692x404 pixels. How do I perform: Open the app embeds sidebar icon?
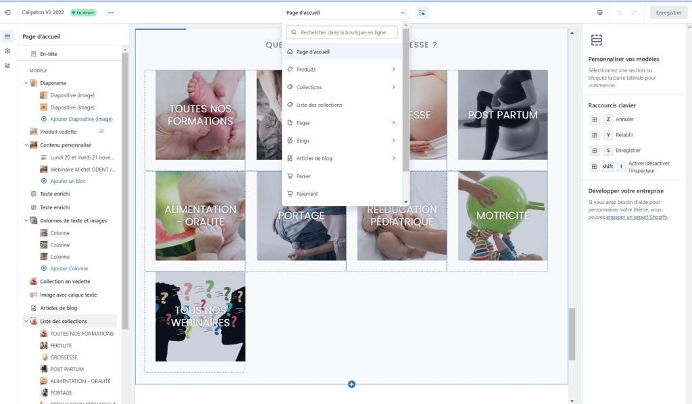click(x=7, y=66)
